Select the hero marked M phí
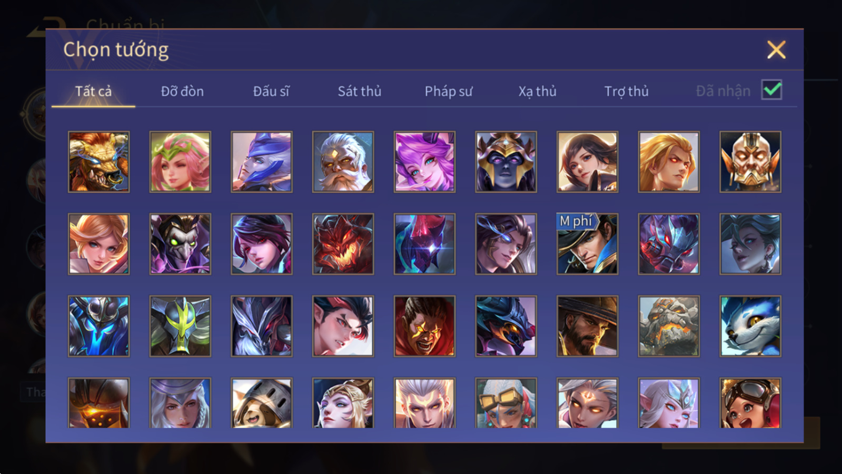The height and width of the screenshot is (474, 842). tap(587, 244)
